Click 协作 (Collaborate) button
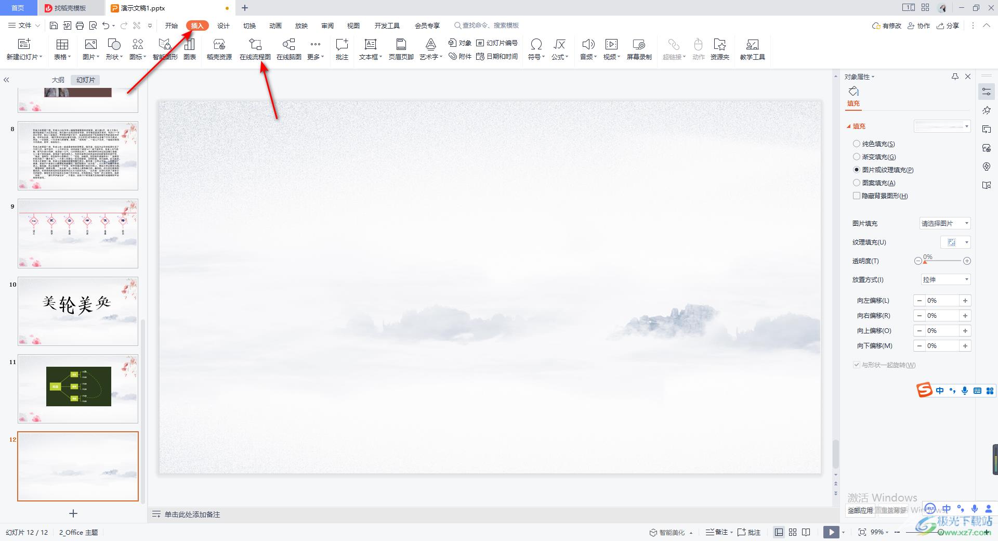 click(919, 25)
